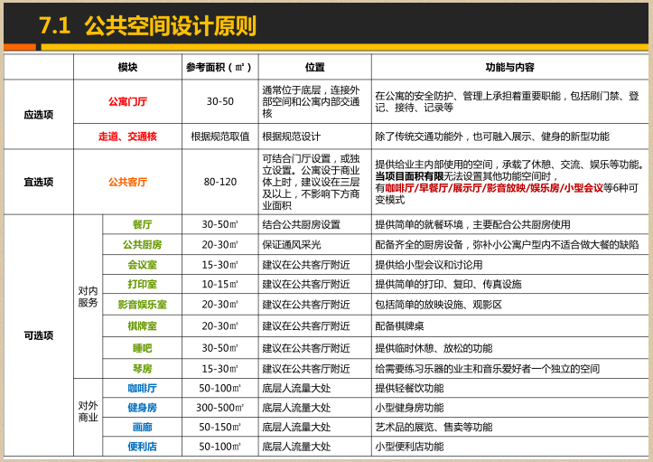
Task: Click the "300-500㎡" area cell
Action: (x=219, y=408)
